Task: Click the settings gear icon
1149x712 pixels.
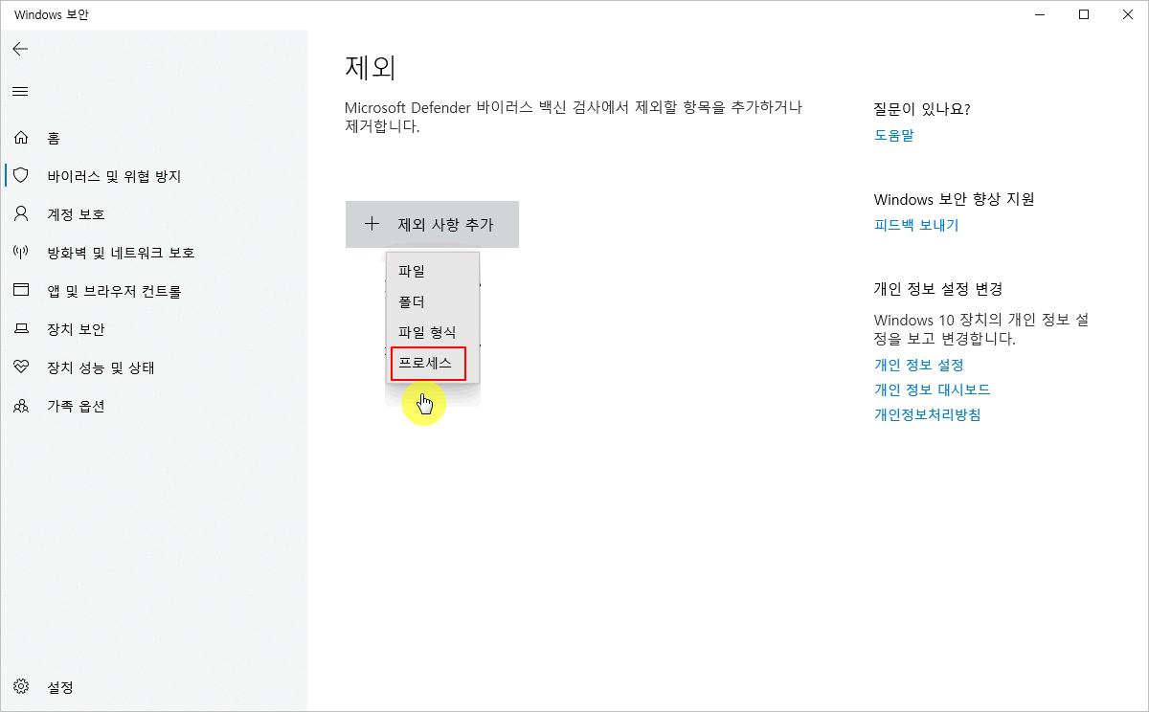Action: click(x=21, y=687)
